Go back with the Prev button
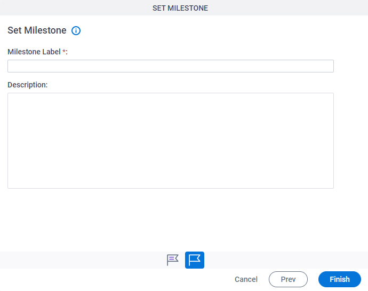 click(x=288, y=279)
